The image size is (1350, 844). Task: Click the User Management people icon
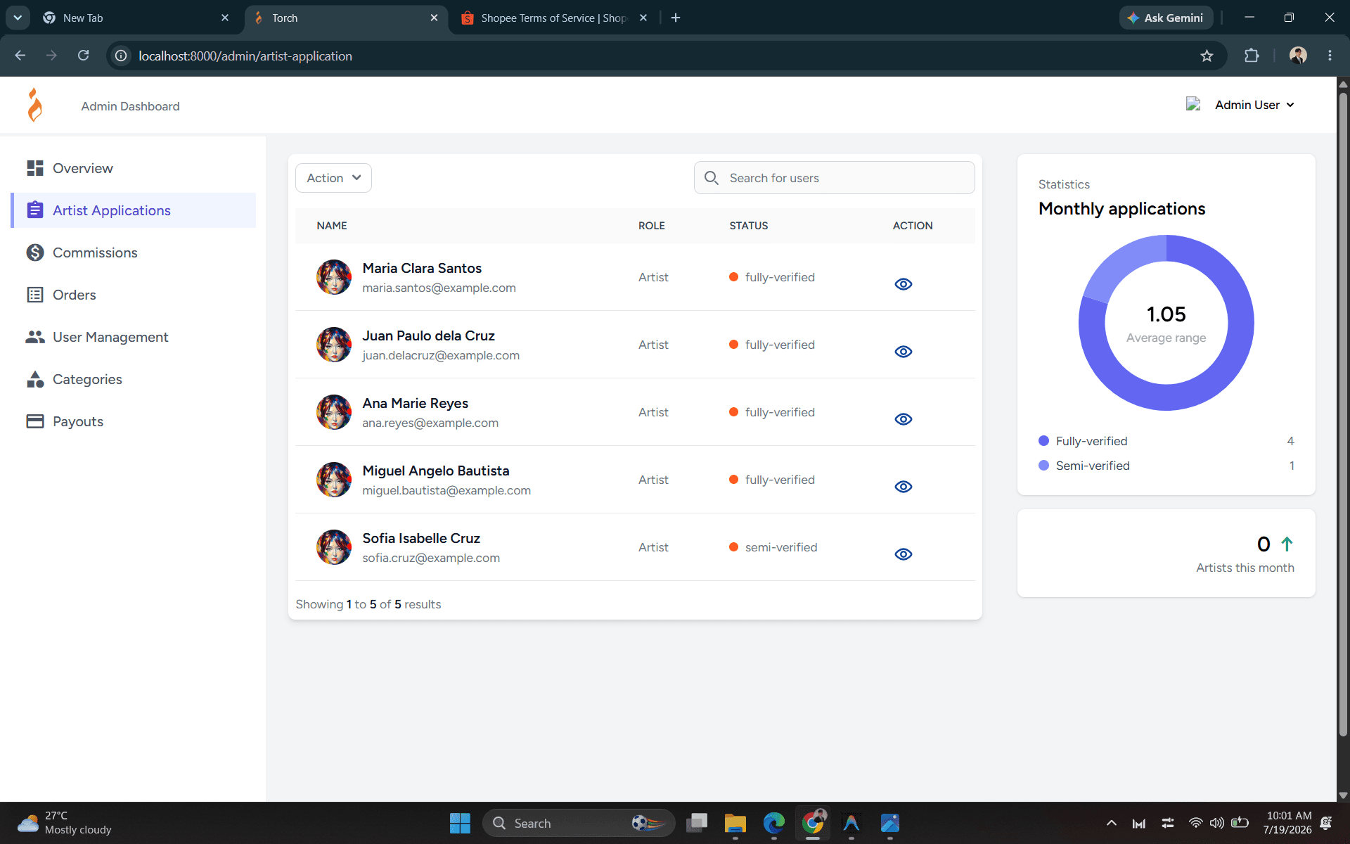coord(35,337)
